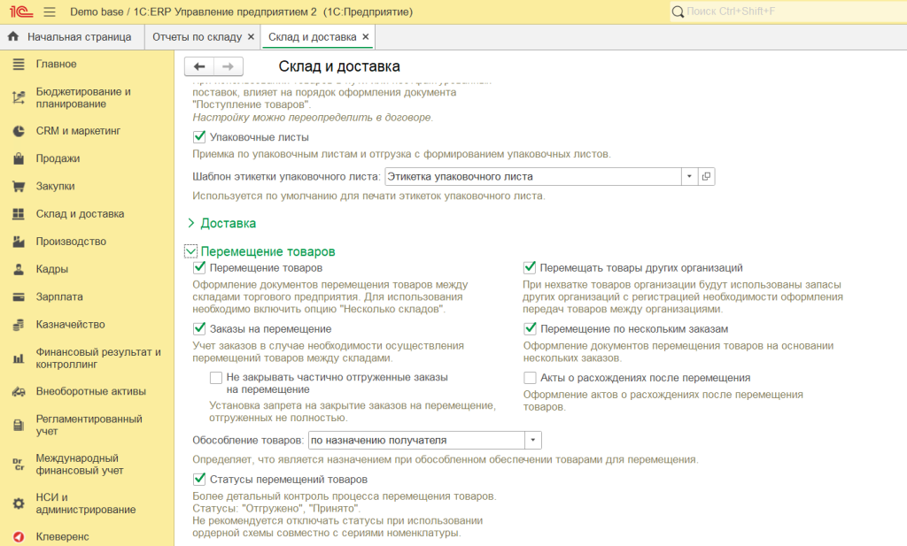
Task: Click the Международный финансовый учет Dr/Cr icon
Action: tap(19, 464)
